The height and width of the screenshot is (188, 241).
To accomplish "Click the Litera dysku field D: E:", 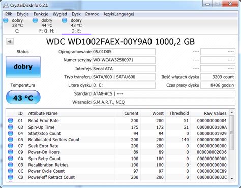I will point(124,85).
